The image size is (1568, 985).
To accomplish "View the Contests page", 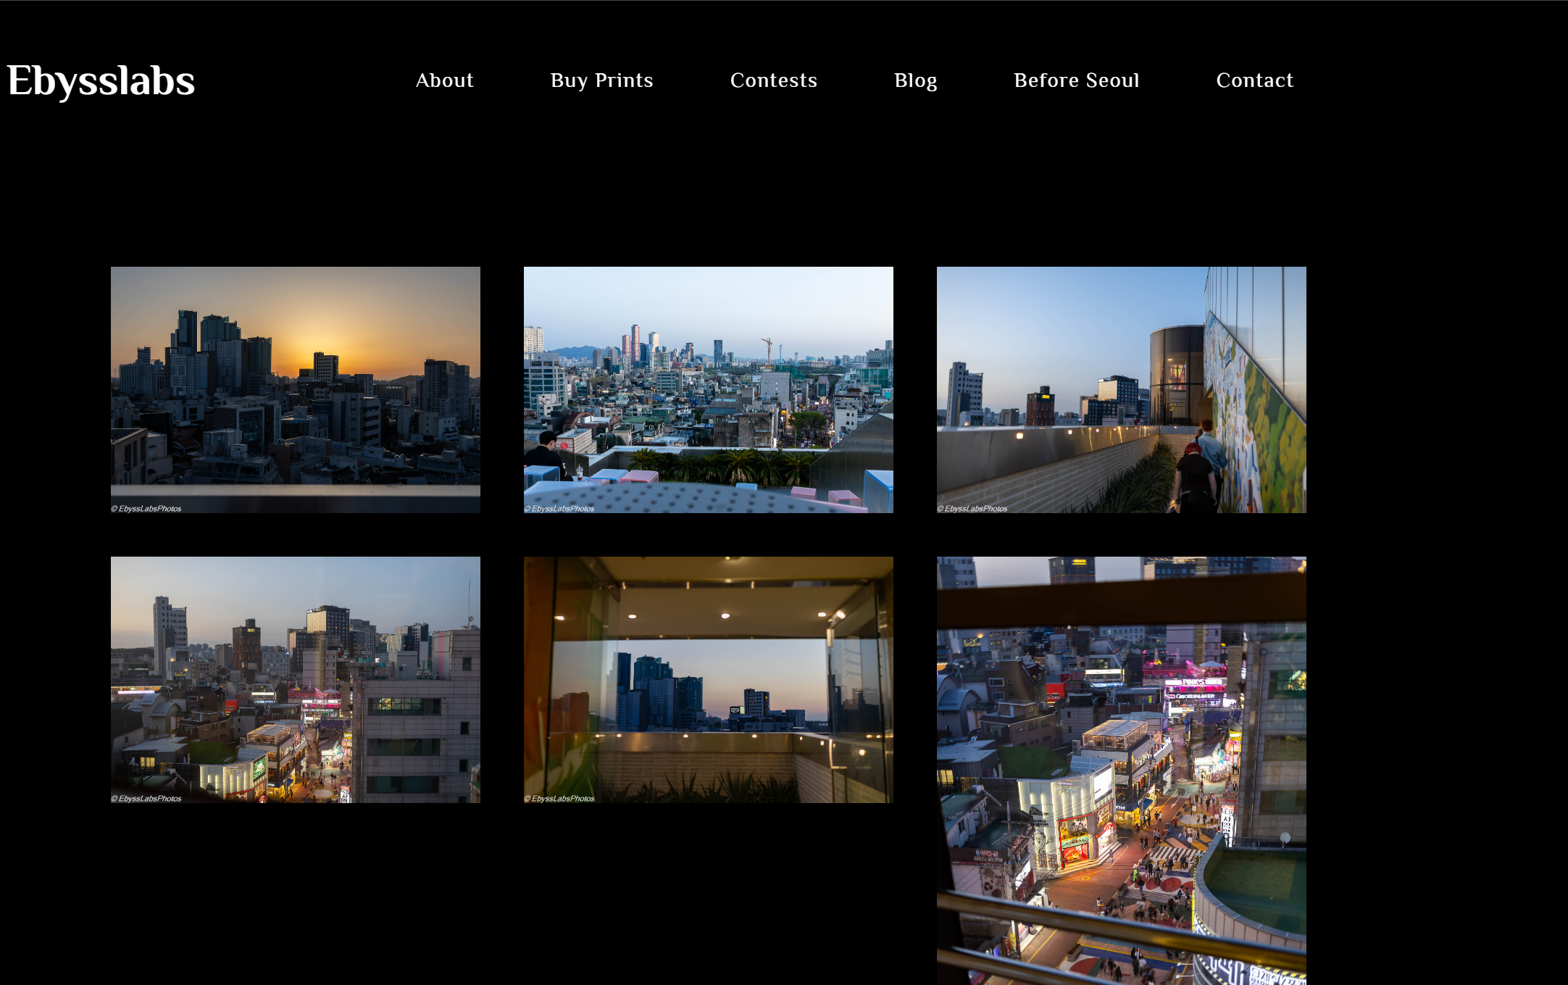I will click(773, 80).
